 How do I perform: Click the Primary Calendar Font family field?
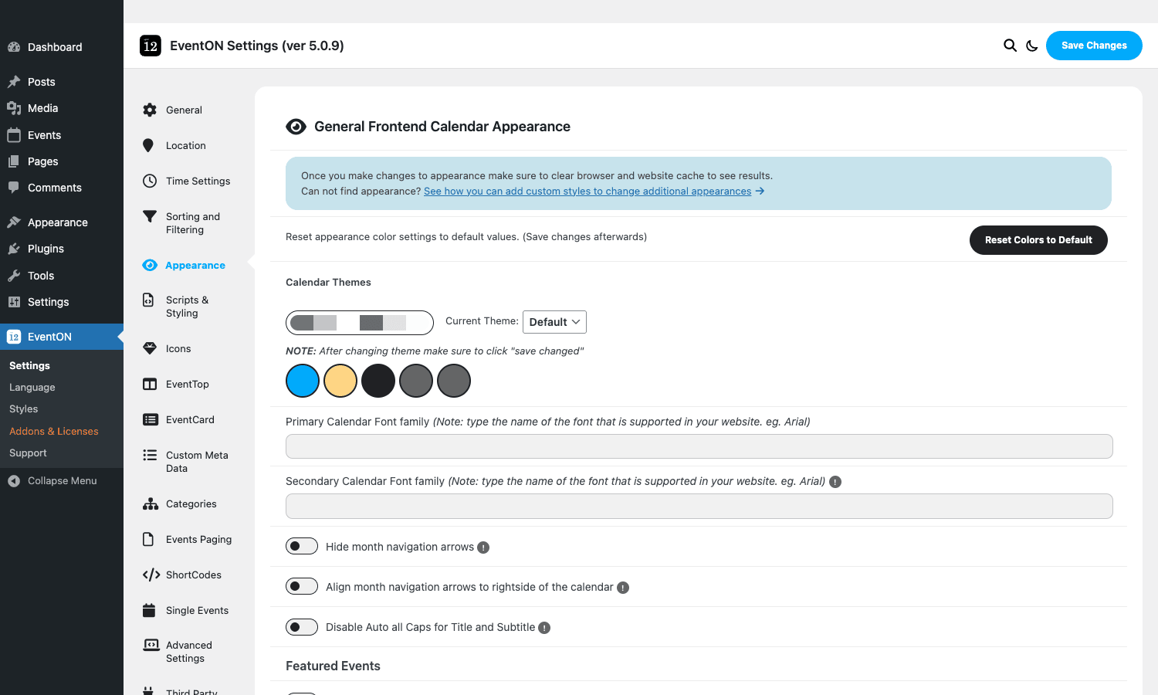699,446
